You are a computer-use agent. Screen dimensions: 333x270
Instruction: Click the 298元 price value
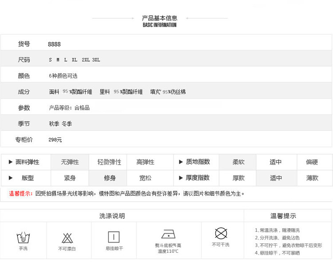[x=55, y=140]
